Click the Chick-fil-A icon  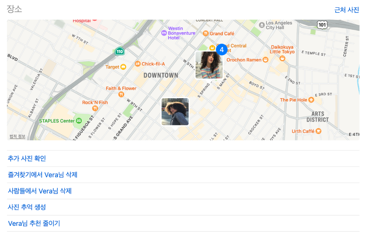click(x=138, y=64)
